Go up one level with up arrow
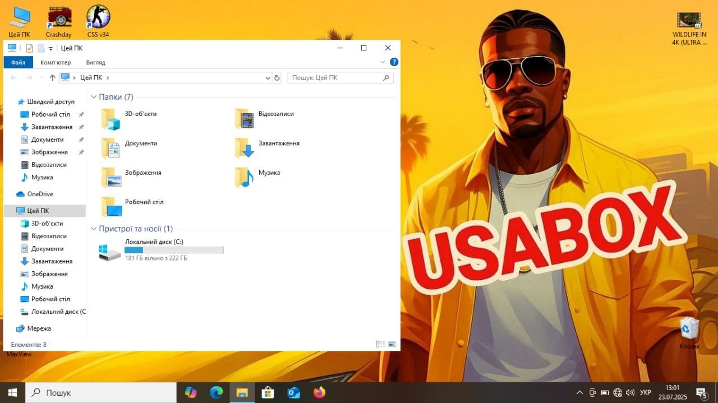This screenshot has width=718, height=403. tap(52, 78)
